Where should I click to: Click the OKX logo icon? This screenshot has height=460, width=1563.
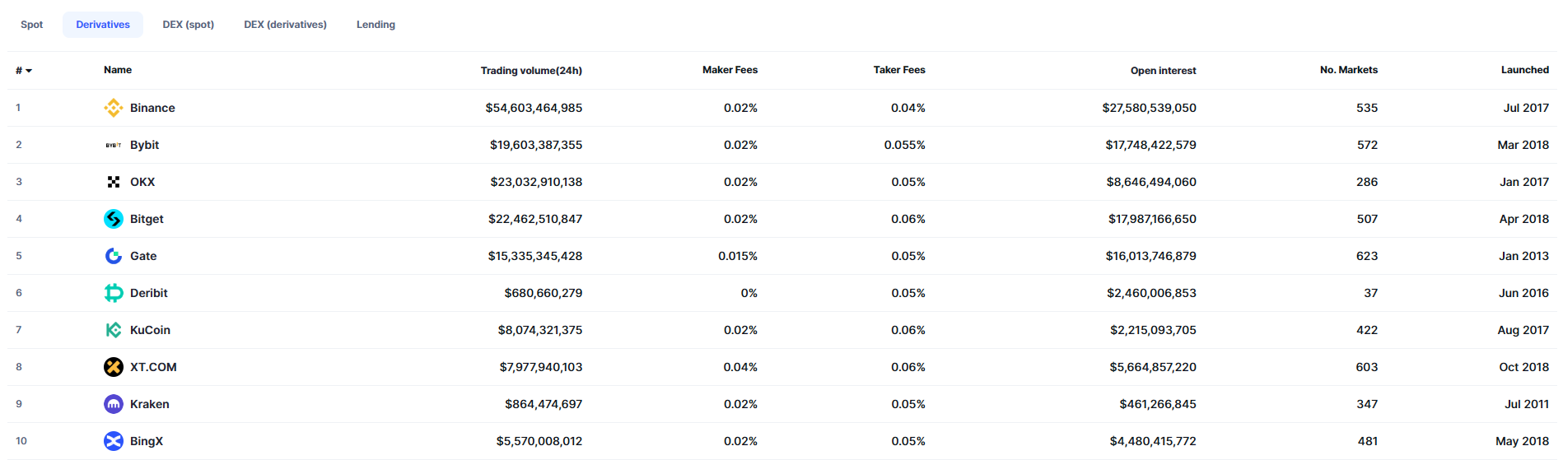pyautogui.click(x=114, y=182)
